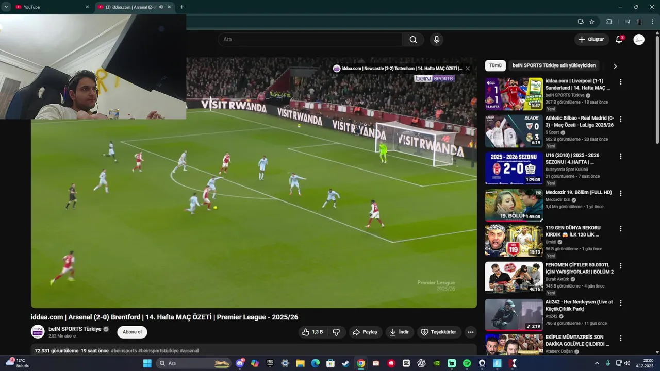This screenshot has width=660, height=371.
Task: Mute the Arsenal tab via speaker icon
Action: [161, 7]
